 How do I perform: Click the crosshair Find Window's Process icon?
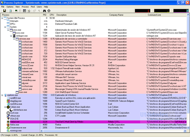coord(49,11)
